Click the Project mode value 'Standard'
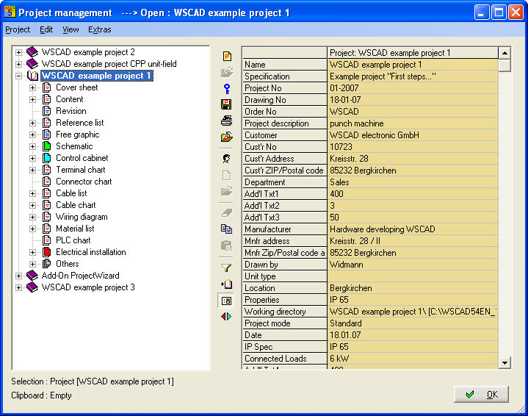528x416 pixels. click(413, 323)
